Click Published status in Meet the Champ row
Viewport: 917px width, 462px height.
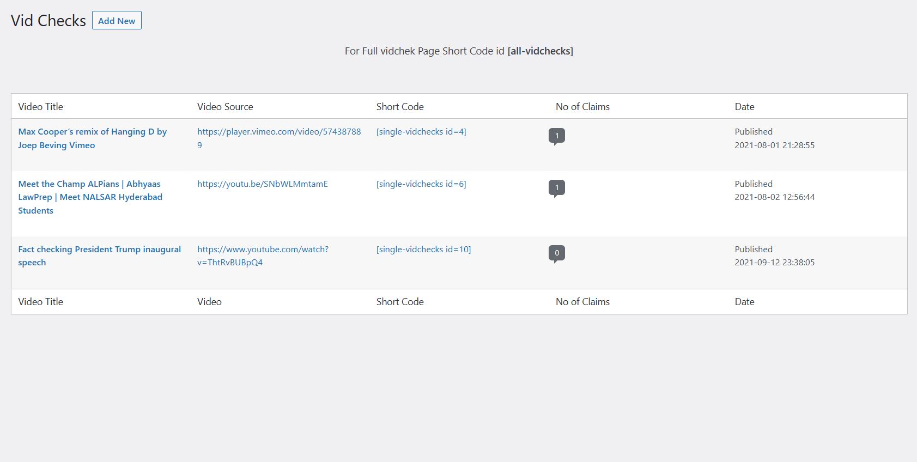(754, 184)
